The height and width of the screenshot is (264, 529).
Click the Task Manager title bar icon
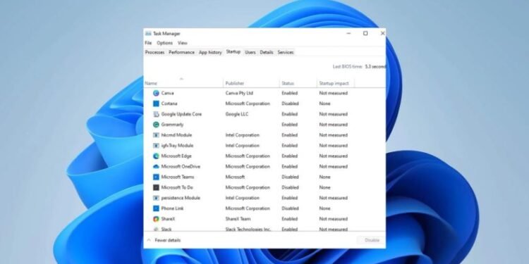(x=148, y=33)
